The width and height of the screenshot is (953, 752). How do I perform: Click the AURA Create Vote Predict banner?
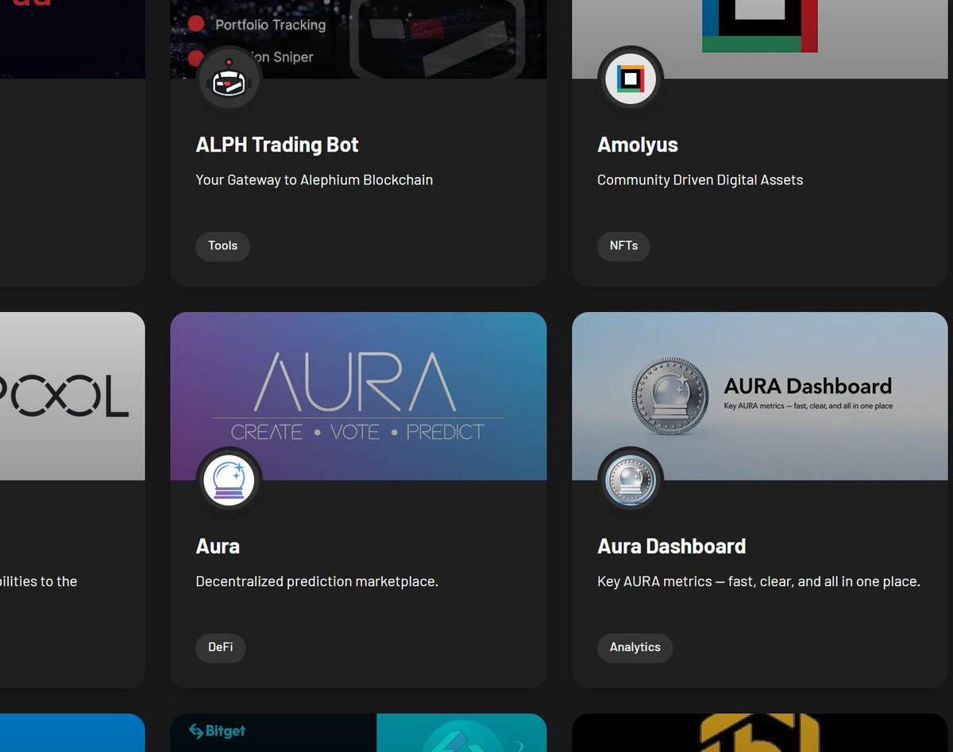pyautogui.click(x=358, y=396)
